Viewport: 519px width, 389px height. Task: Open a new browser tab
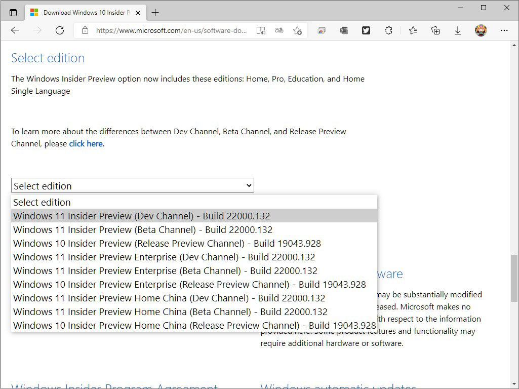click(x=155, y=13)
